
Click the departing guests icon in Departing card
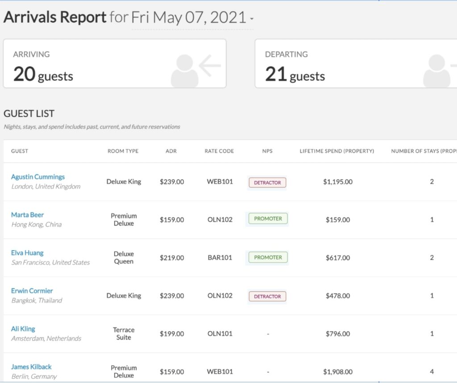pyautogui.click(x=440, y=70)
